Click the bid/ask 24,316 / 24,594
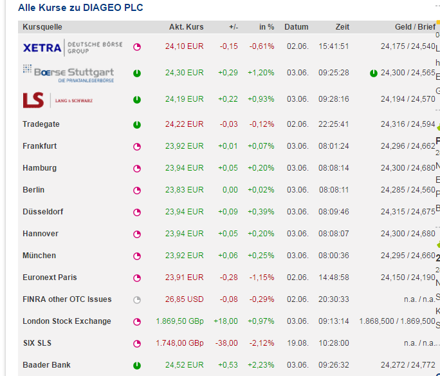Viewport: 440px width, 376px height. [x=408, y=124]
